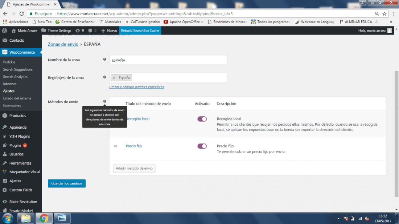Viewport: 399px width, 224px height.
Task: Remove the España region tag
Action: coord(114,78)
